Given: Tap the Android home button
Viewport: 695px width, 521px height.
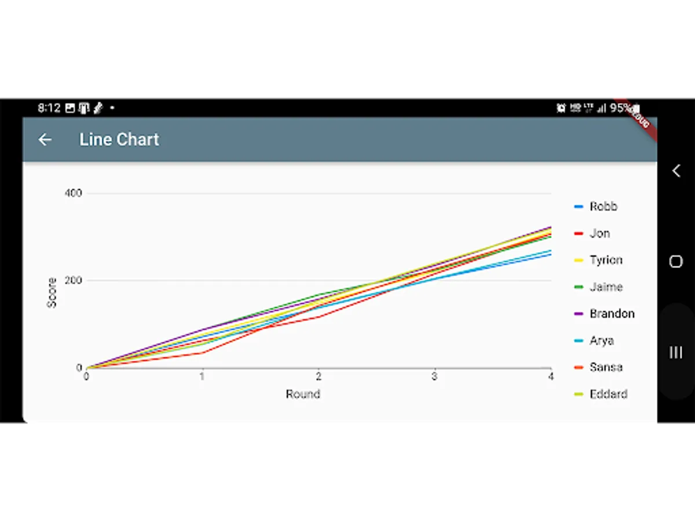Looking at the screenshot, I should pyautogui.click(x=676, y=262).
